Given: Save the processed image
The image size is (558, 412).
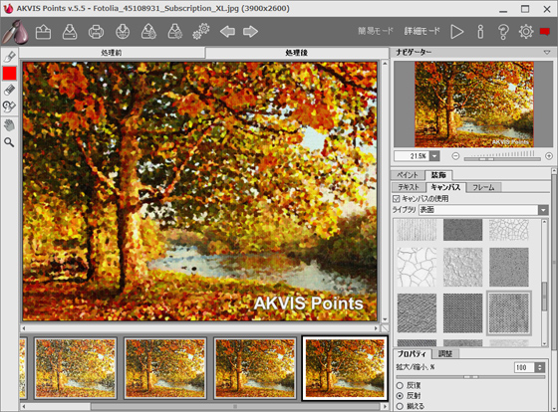Looking at the screenshot, I should tap(70, 32).
